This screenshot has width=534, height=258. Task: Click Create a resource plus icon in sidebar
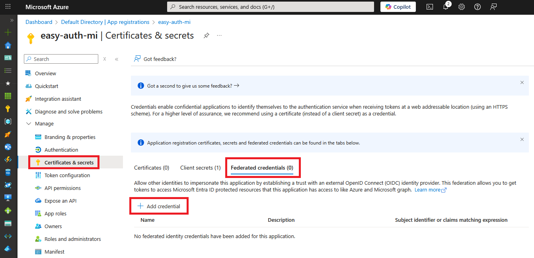[8, 32]
